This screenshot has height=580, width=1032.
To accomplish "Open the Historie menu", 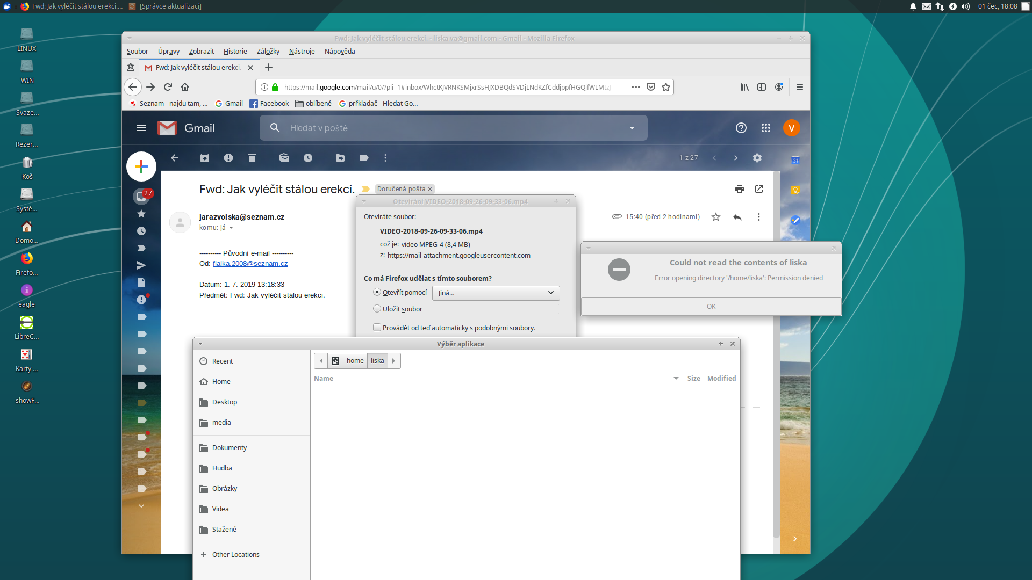I will click(x=235, y=52).
